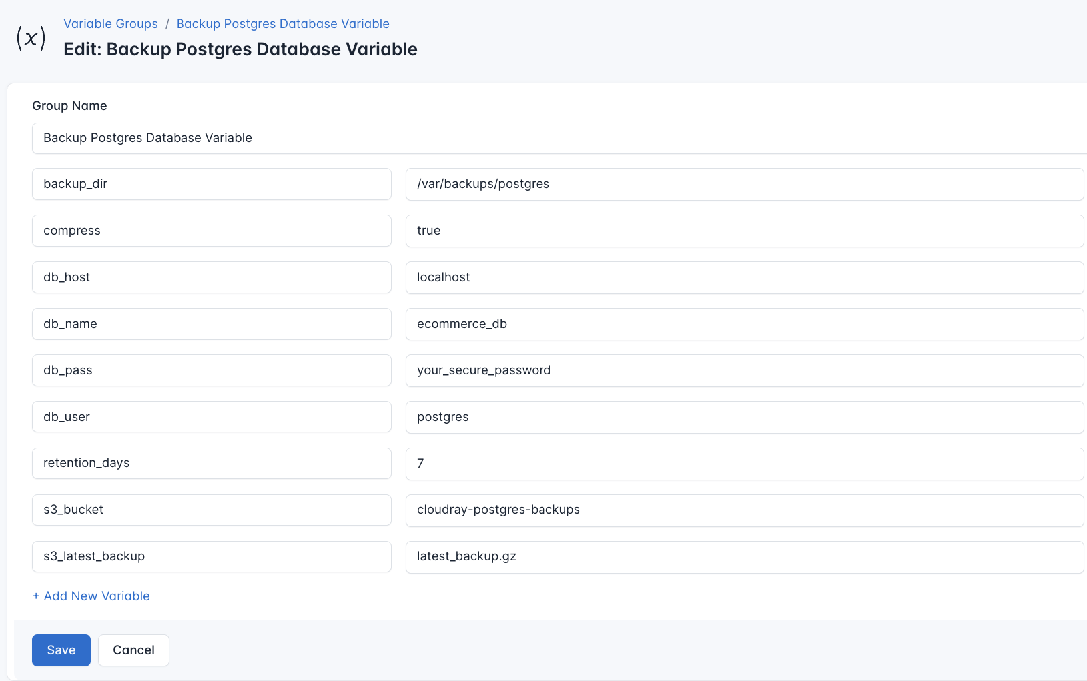Viewport: 1087px width, 681px height.
Task: Open the Variable Groups breadcrumb link
Action: [110, 23]
